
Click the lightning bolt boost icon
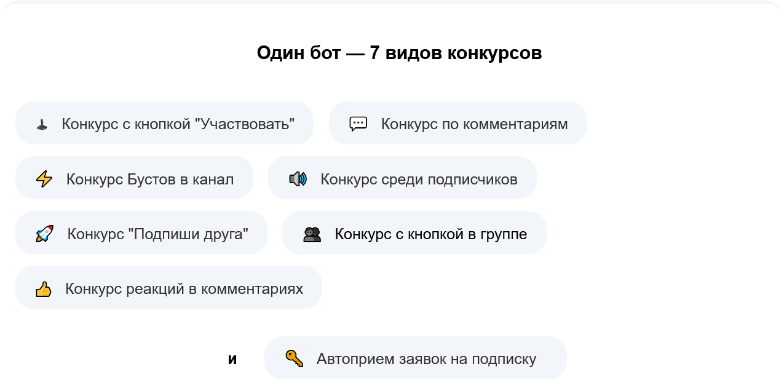click(x=43, y=178)
